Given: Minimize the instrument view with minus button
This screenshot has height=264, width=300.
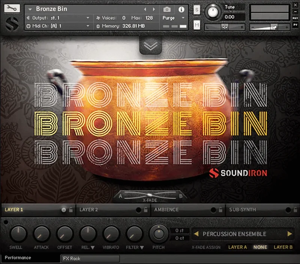Looking at the screenshot, I should pos(295,12).
